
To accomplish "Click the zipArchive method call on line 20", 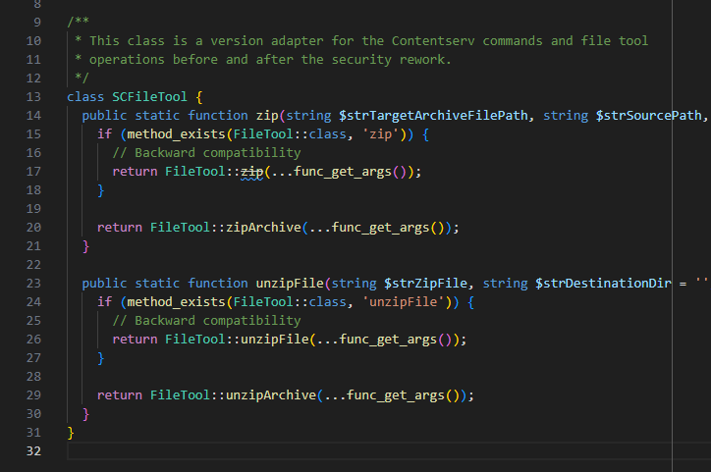I will tap(259, 227).
